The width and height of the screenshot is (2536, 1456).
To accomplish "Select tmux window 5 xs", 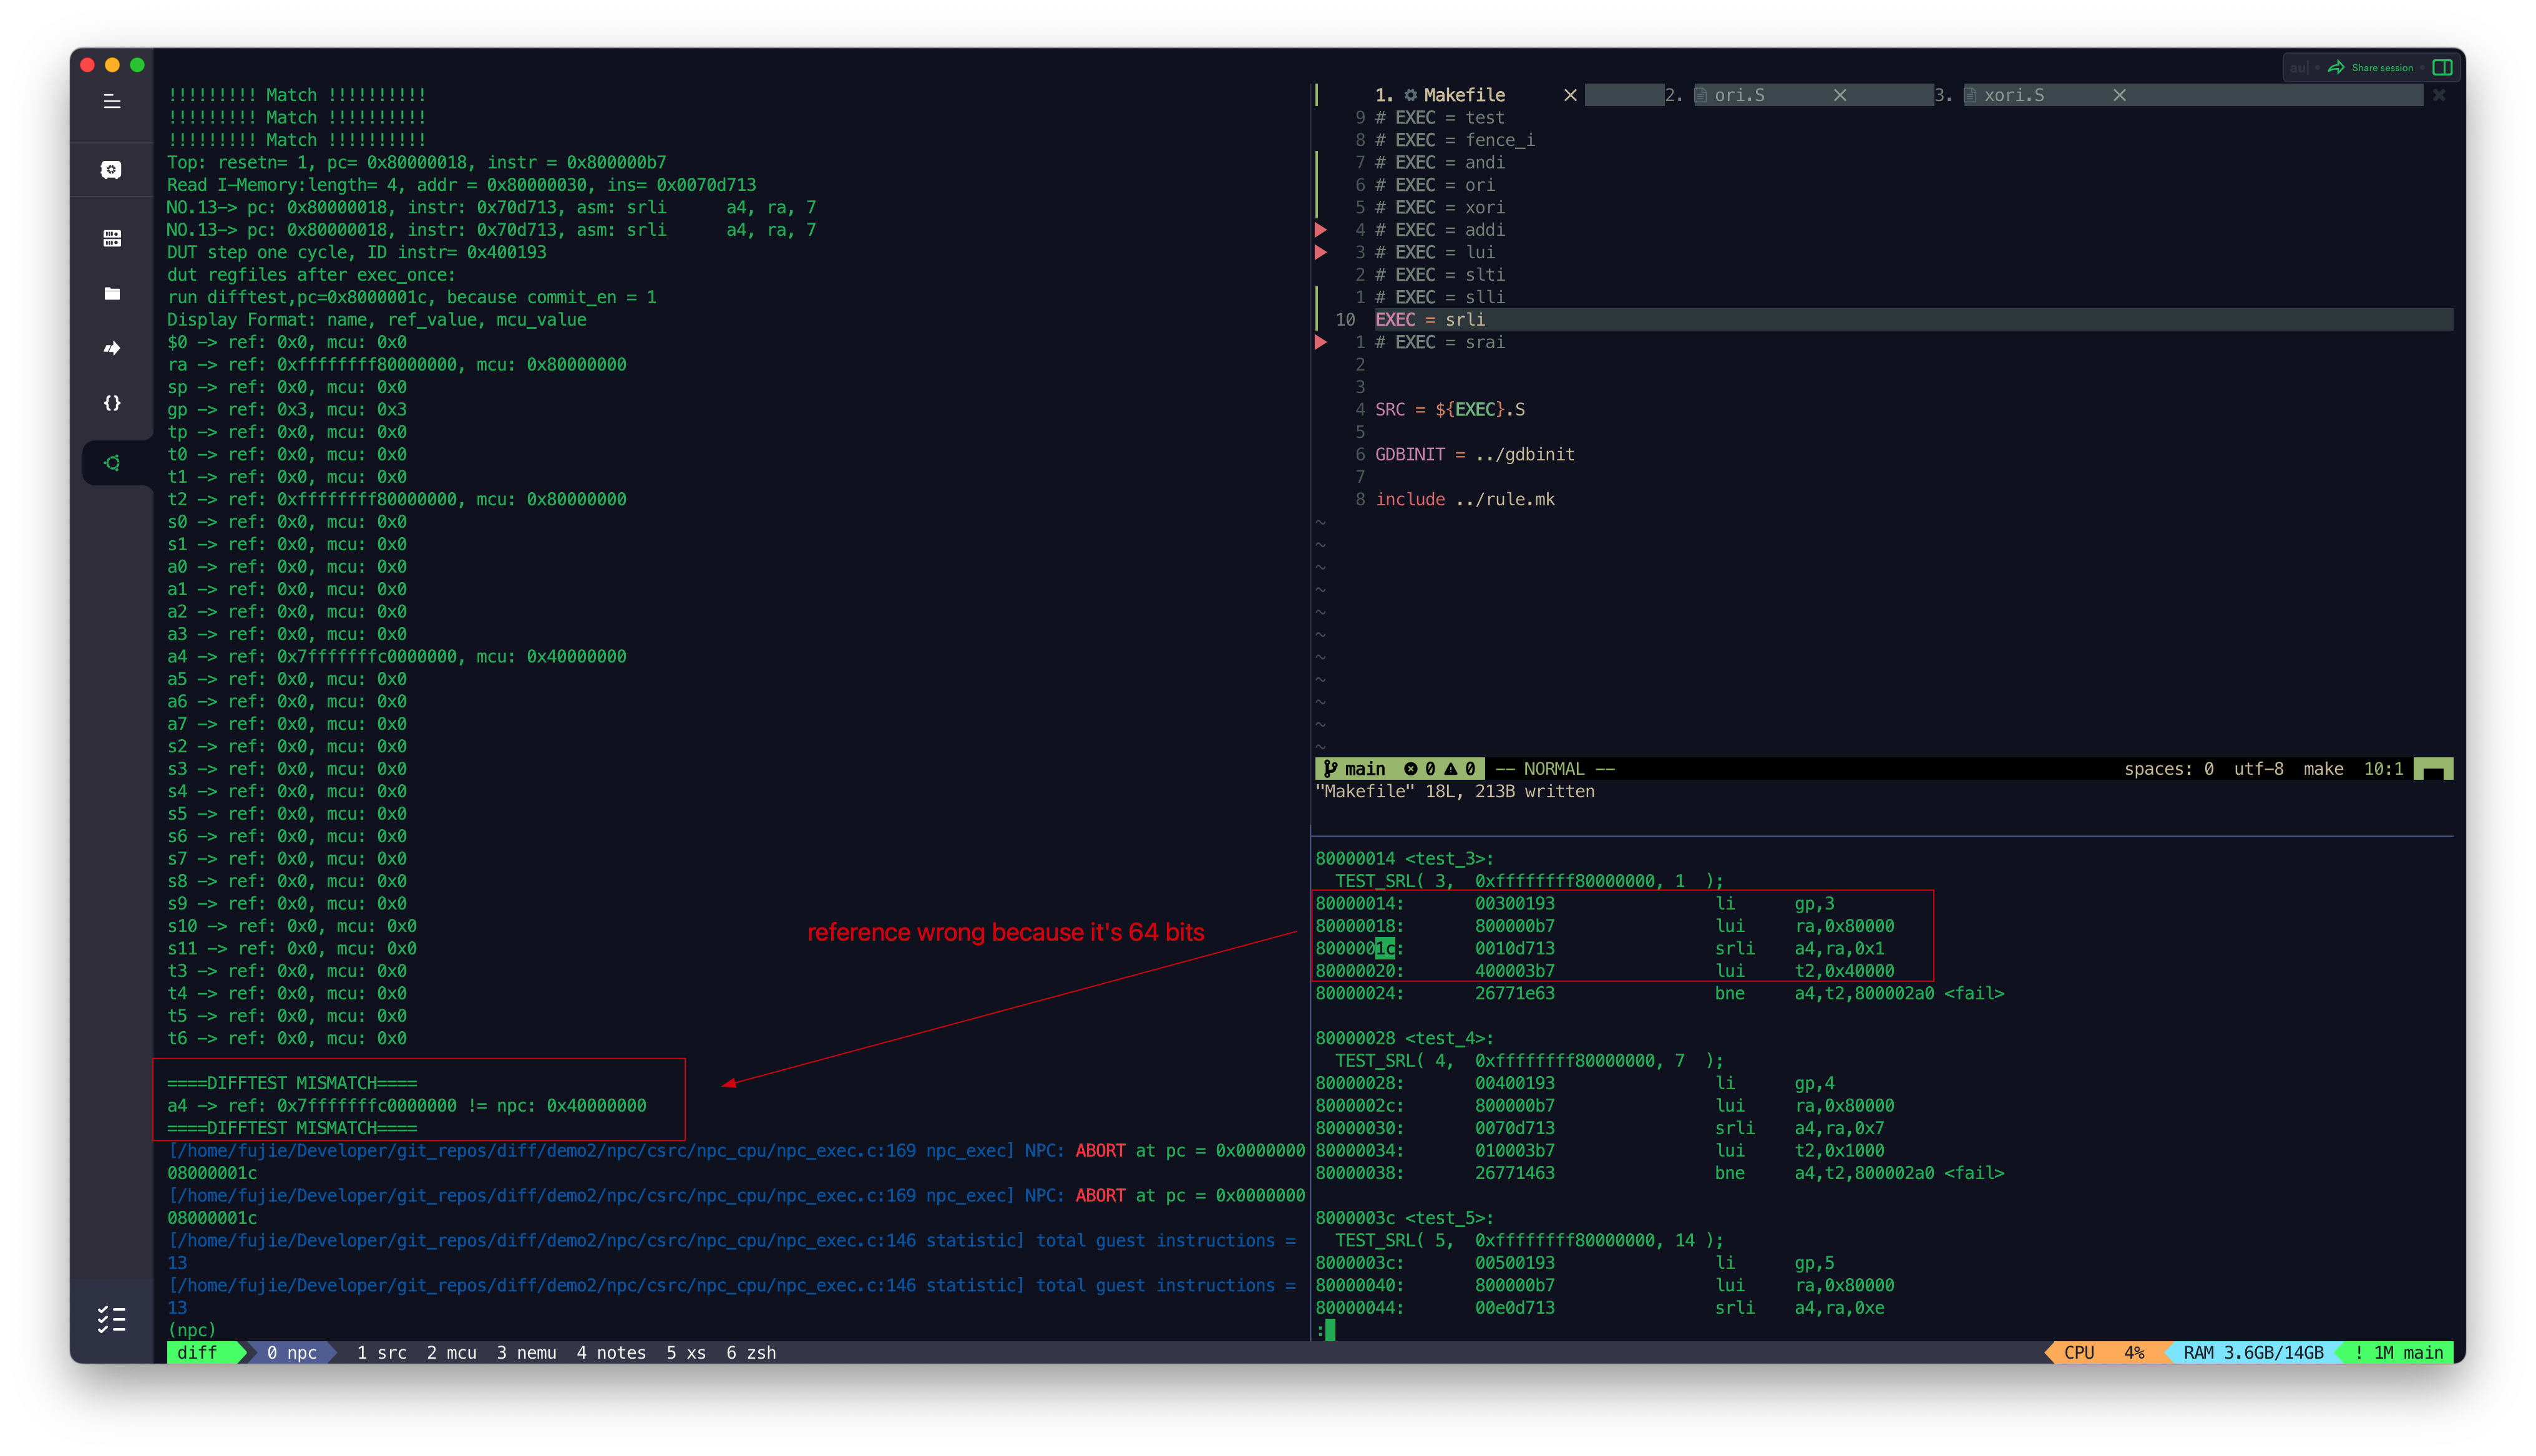I will click(686, 1353).
